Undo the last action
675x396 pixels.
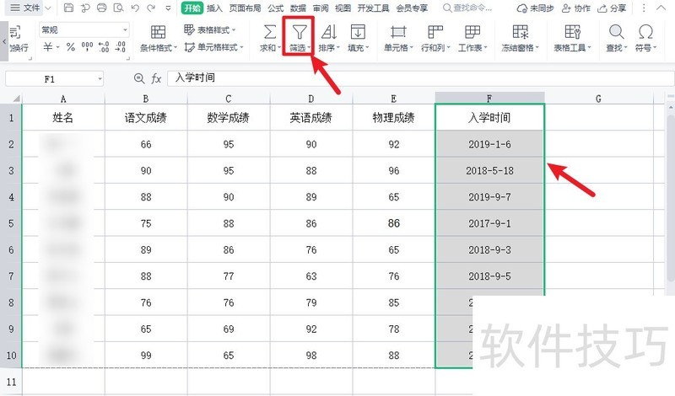[135, 8]
